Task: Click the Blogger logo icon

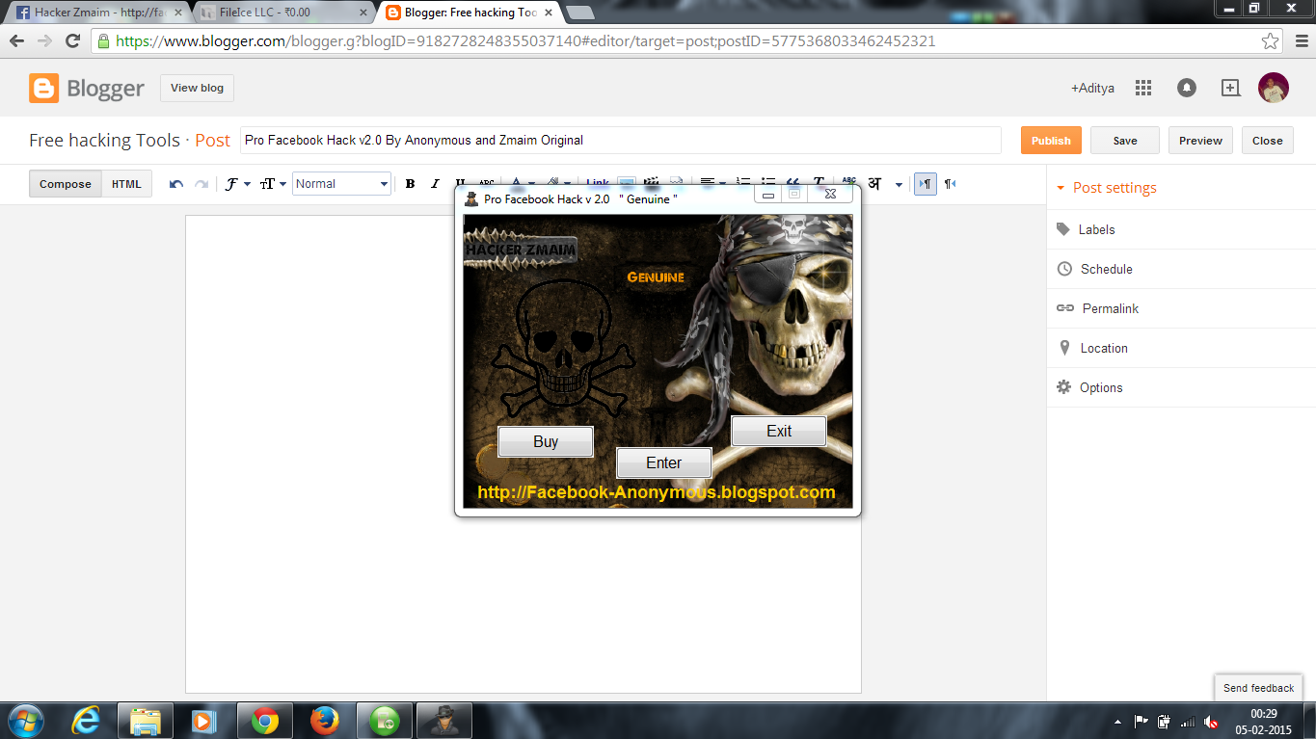Action: click(x=44, y=88)
